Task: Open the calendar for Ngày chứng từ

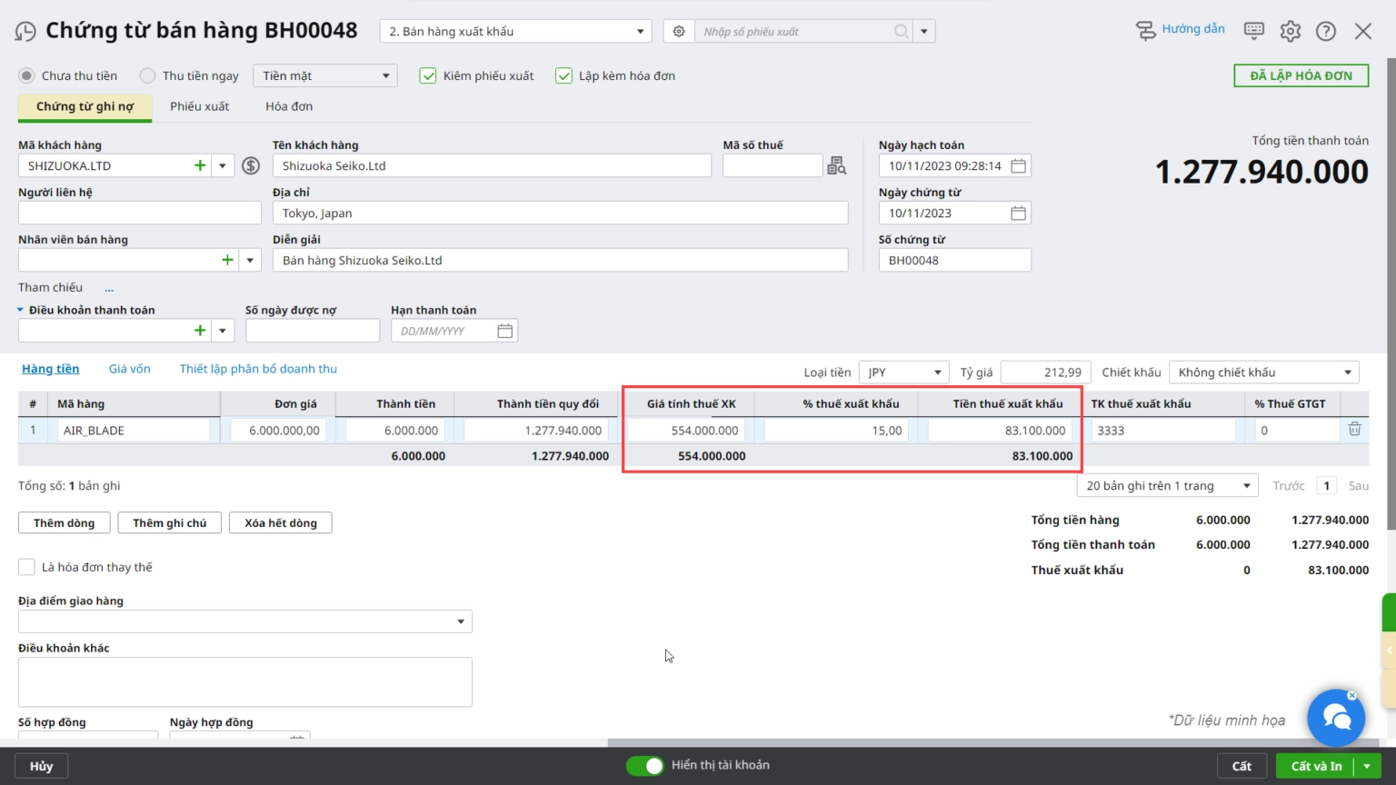Action: click(x=1018, y=214)
